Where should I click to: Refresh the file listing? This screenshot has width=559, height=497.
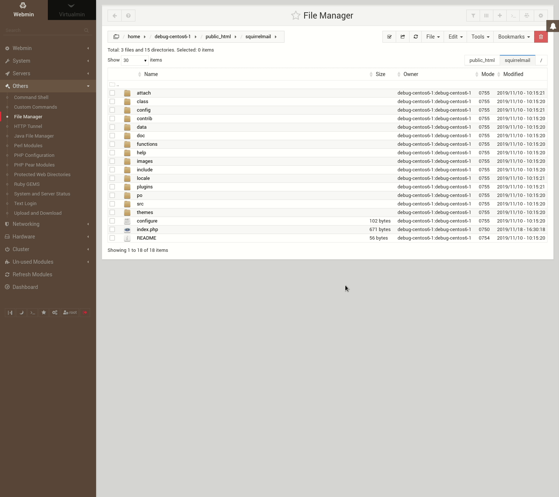point(415,37)
